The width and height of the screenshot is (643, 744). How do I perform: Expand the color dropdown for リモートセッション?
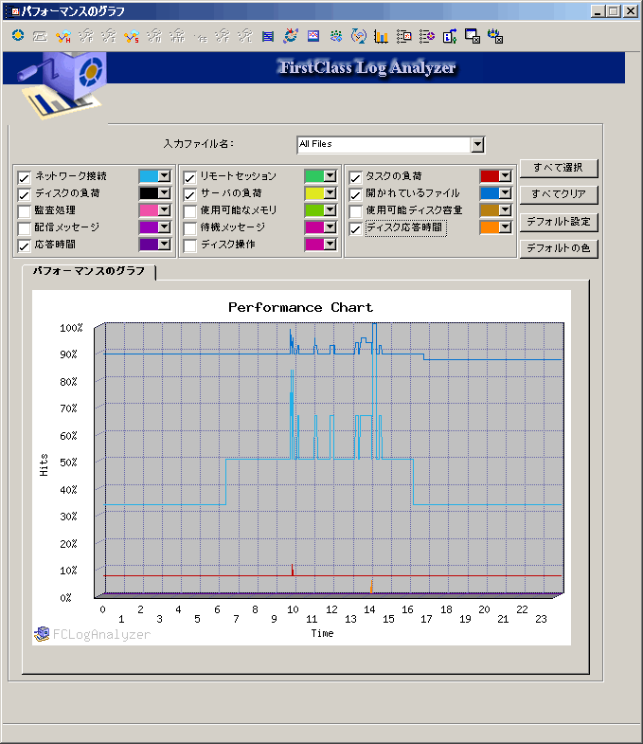click(x=330, y=176)
